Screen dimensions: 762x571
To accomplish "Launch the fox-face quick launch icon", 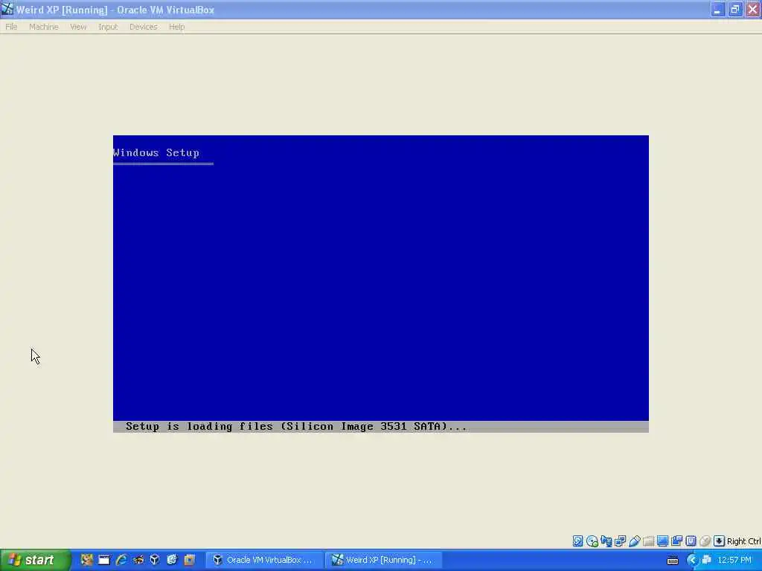I will [x=87, y=560].
